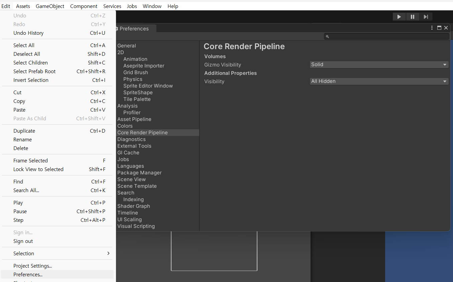Choose Invert Selection entry

58,80
